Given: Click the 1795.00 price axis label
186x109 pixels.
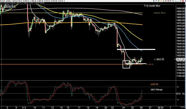Looking at the screenshot, I should point(181,70).
